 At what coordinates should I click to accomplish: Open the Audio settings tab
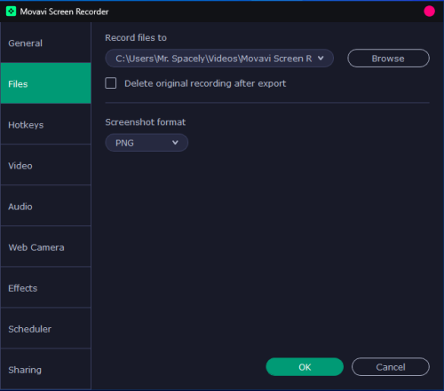(x=45, y=206)
